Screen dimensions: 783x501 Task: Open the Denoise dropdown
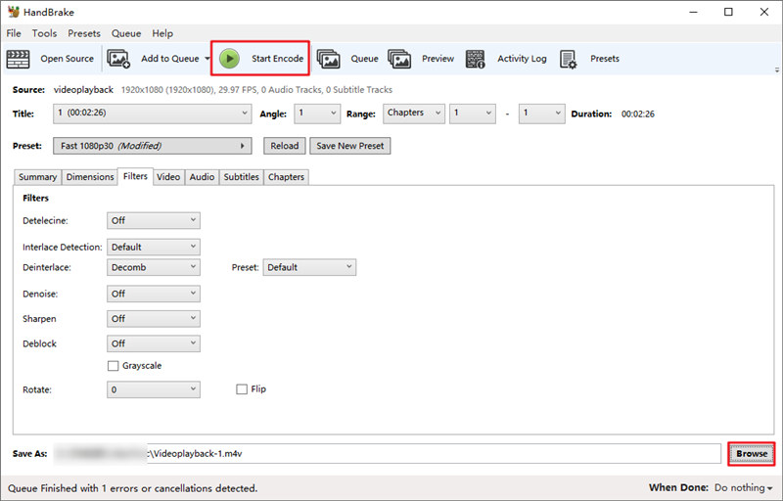[x=154, y=294]
